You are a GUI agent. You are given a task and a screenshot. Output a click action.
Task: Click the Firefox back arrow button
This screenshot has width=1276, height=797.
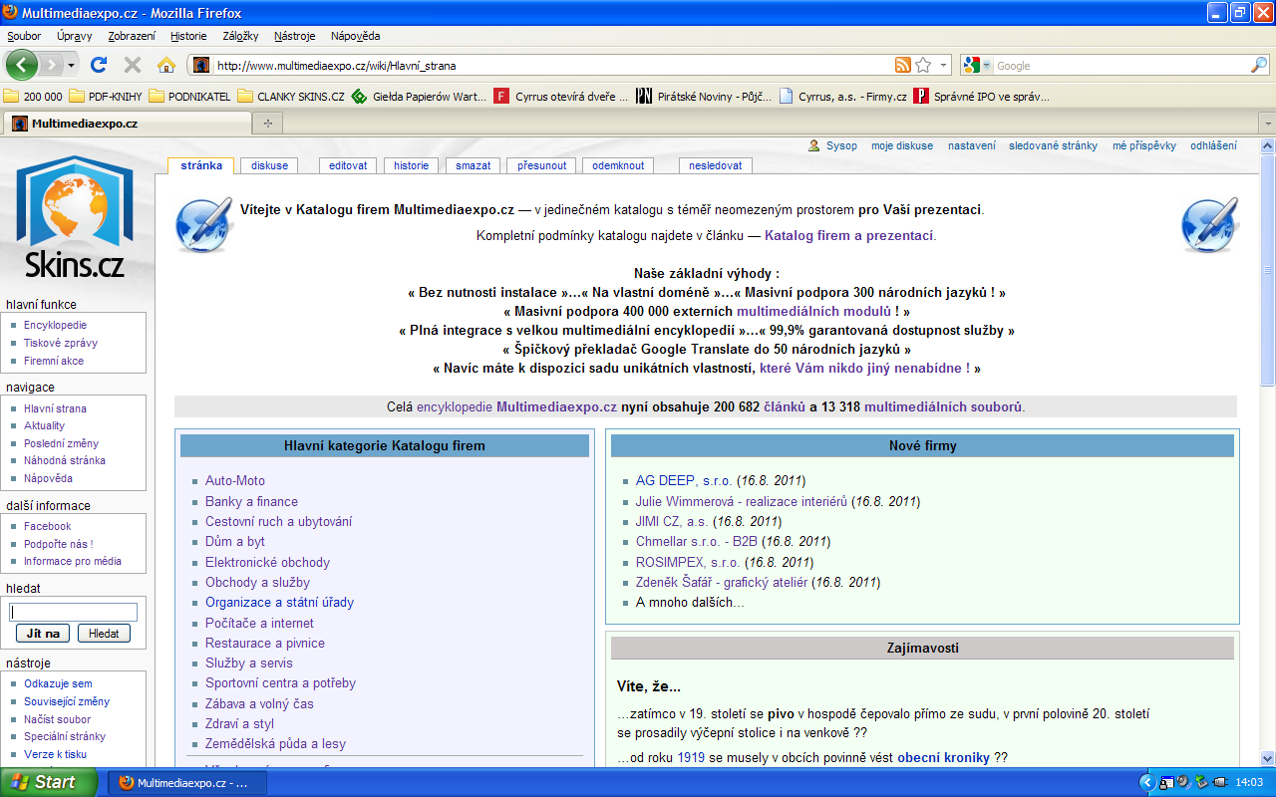pyautogui.click(x=22, y=66)
